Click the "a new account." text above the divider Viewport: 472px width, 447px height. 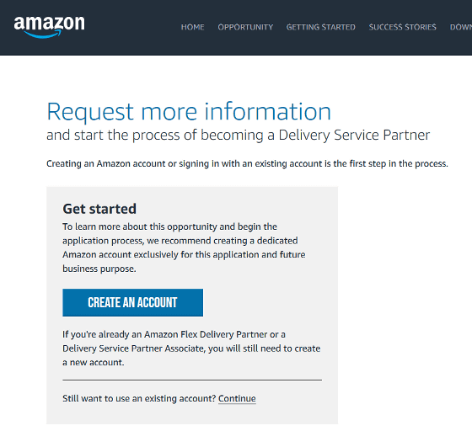click(94, 362)
